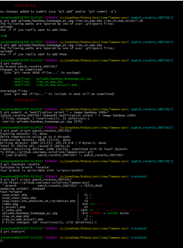Click the 'git status^C' command line

click(14, 231)
